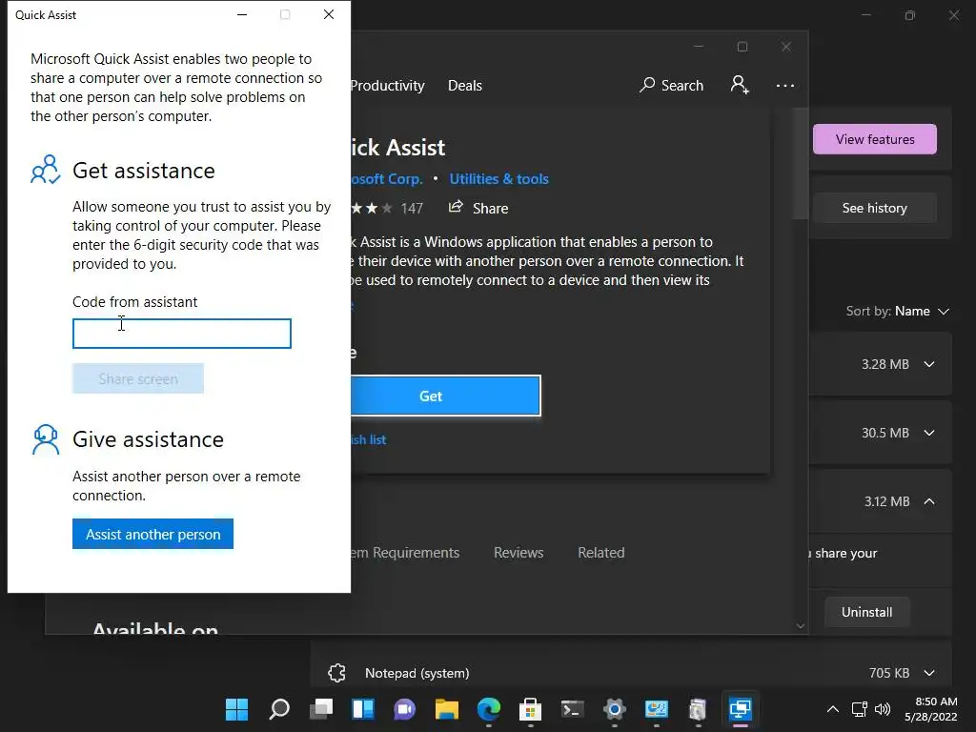Open the Sort by Name dropdown
This screenshot has height=732, width=976.
point(898,312)
